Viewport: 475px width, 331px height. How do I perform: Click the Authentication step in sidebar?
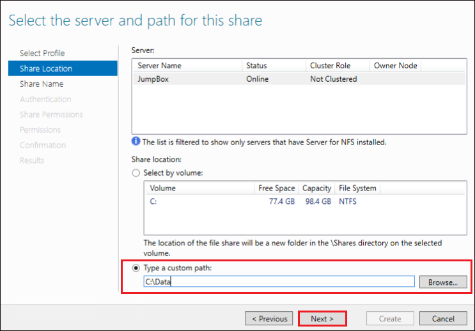[46, 99]
